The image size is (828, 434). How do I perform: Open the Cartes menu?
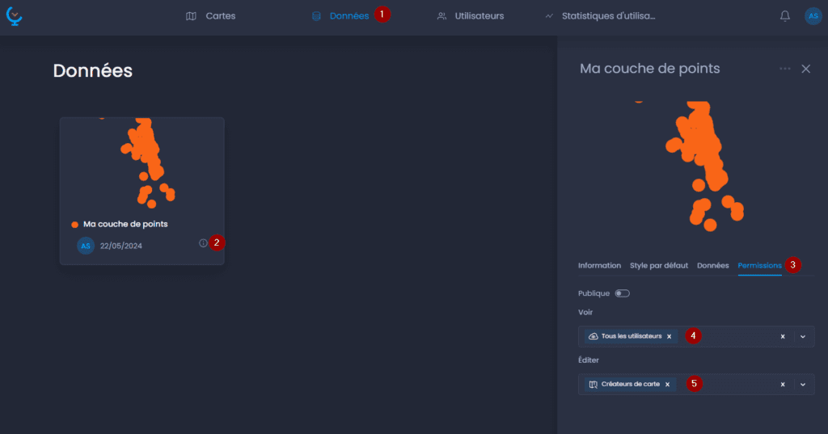[x=211, y=16]
